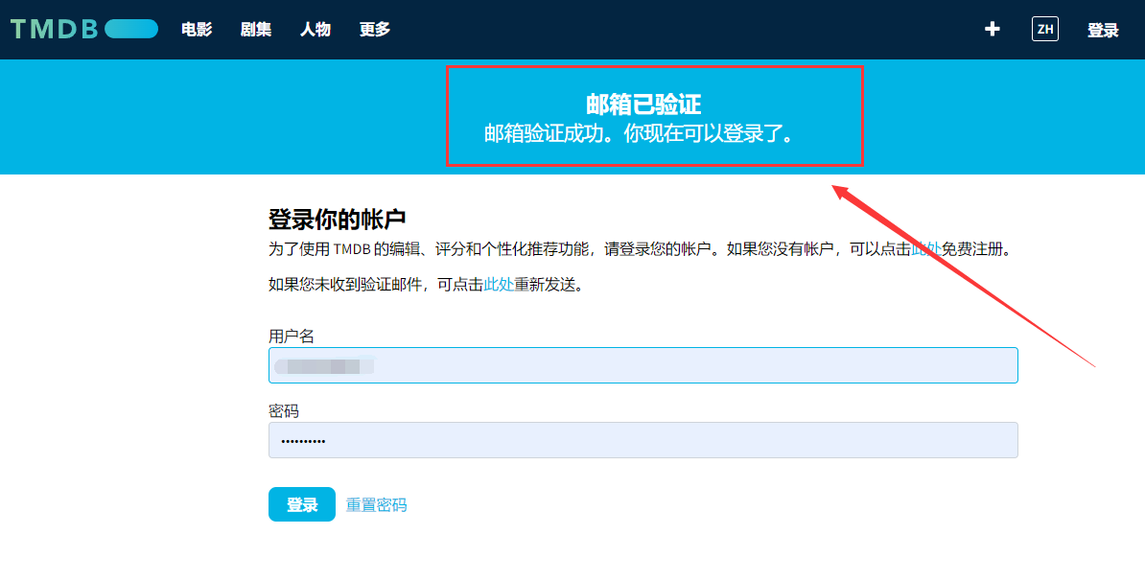This screenshot has width=1145, height=581.
Task: Click the 登录 link in the top bar
Action: click(1103, 31)
